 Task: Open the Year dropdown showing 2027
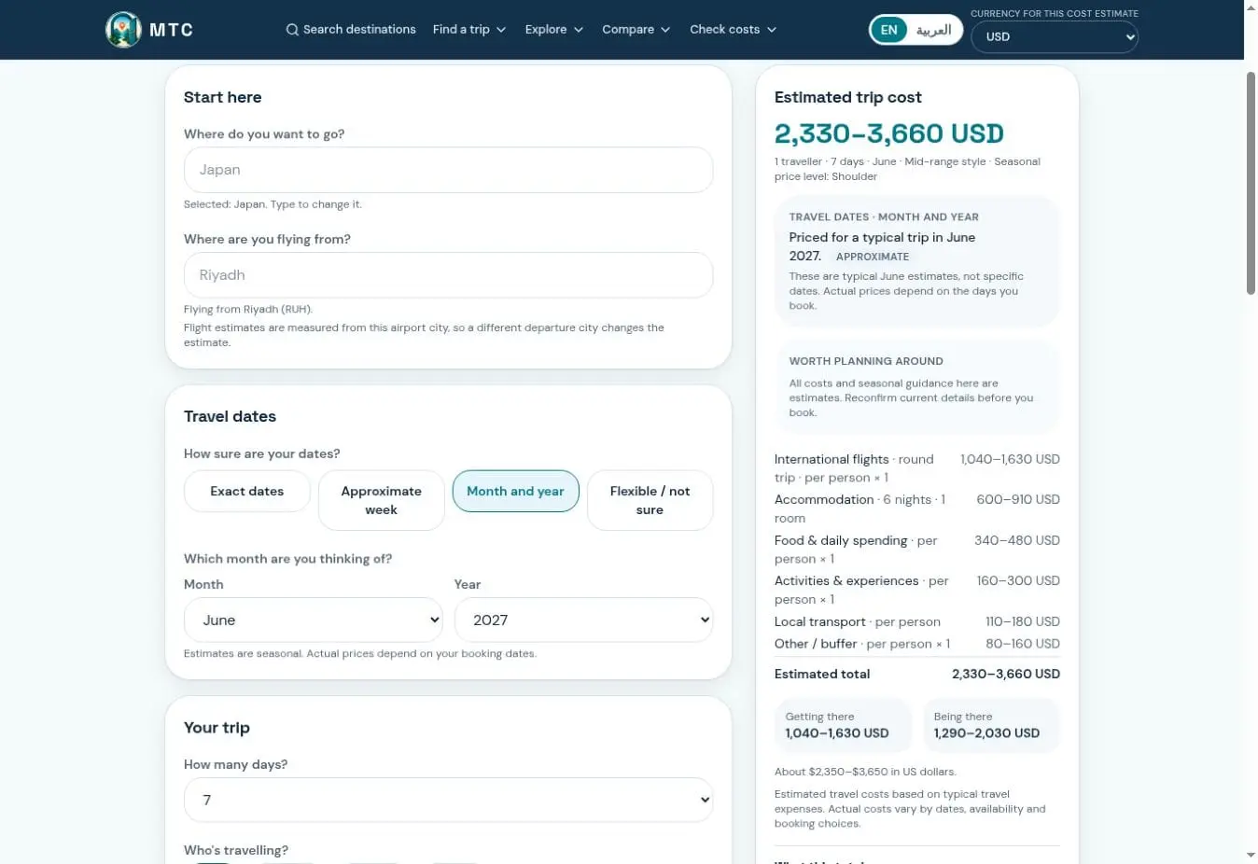[584, 620]
